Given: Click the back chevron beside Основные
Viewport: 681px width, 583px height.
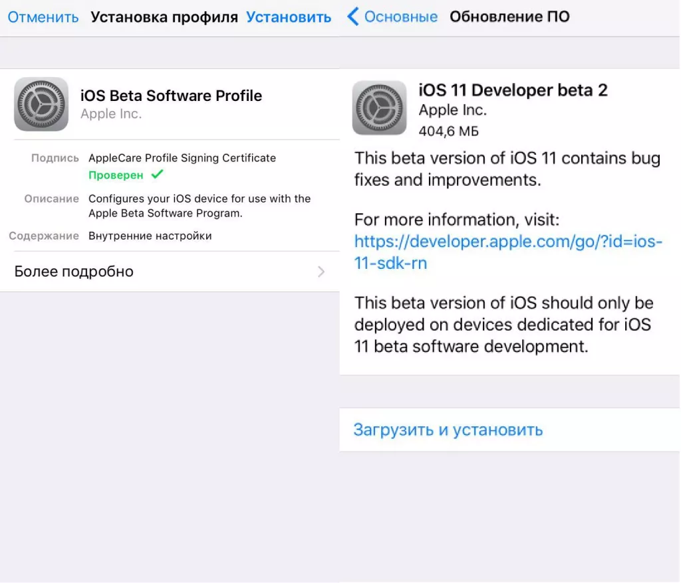Looking at the screenshot, I should [352, 17].
